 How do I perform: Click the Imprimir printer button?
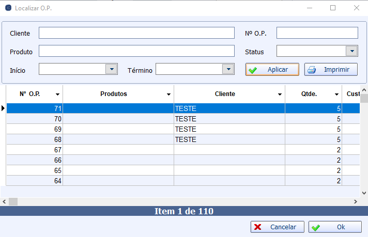point(331,70)
